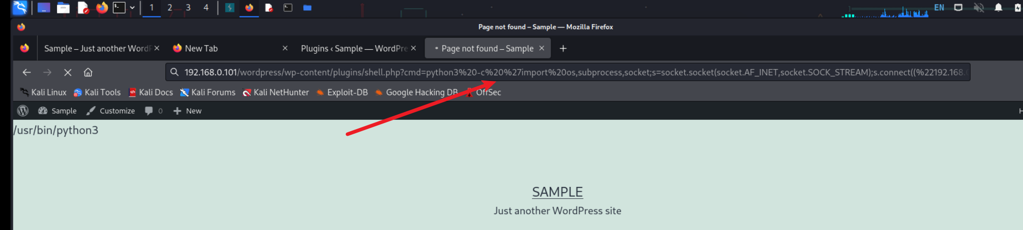Screen dimensions: 1023x230
Task: Click the Just another WordPress site tagline
Action: (557, 211)
